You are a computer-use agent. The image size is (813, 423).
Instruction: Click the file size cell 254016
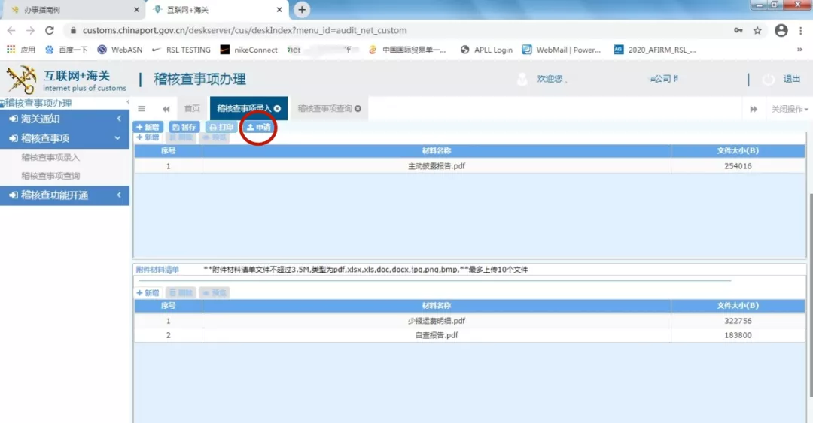pos(738,166)
